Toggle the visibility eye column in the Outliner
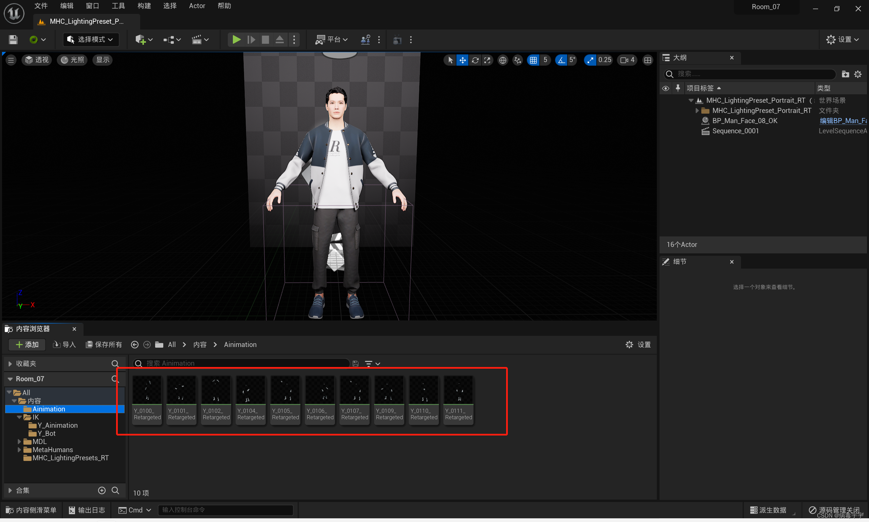 [665, 88]
